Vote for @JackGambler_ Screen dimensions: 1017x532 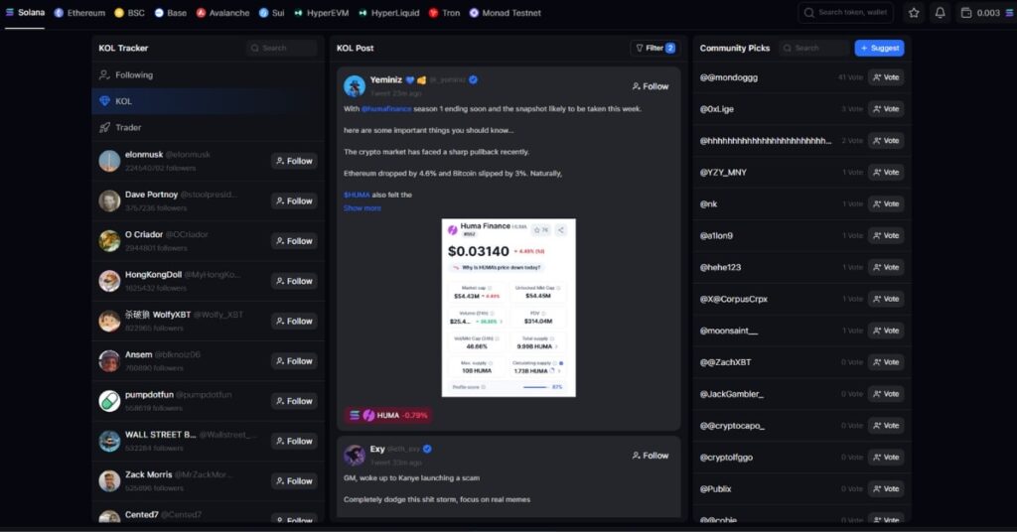coord(886,394)
